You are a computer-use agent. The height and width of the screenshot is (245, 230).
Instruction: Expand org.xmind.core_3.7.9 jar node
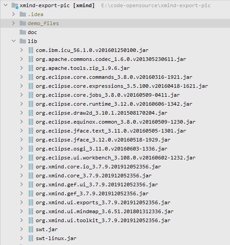[x=21, y=176]
